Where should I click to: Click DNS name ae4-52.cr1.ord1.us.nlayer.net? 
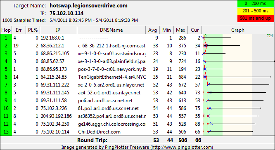pyautogui.click(x=109, y=93)
